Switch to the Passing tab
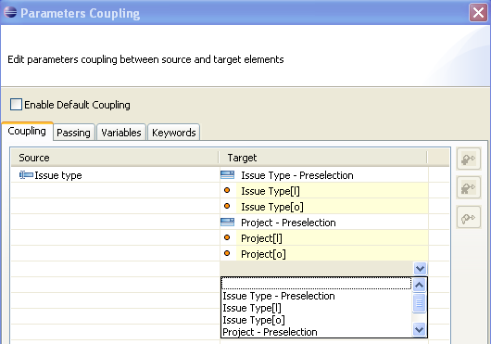The image size is (491, 344). point(73,133)
